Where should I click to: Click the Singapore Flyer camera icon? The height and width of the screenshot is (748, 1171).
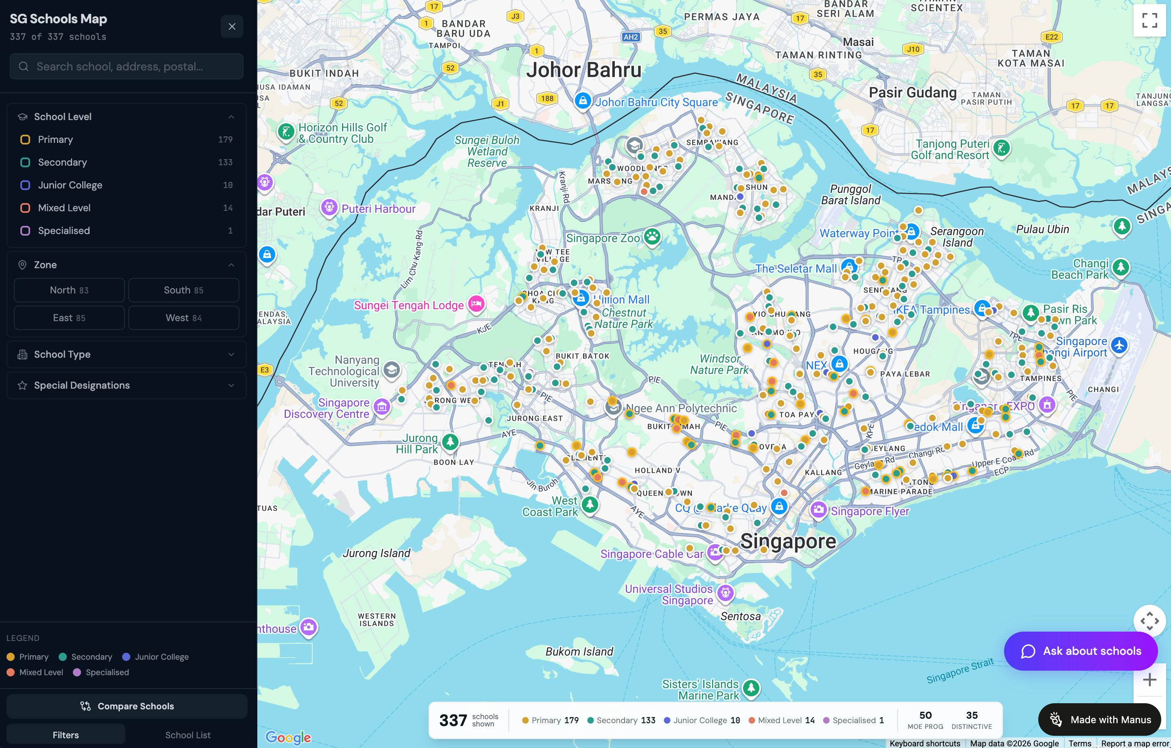[818, 510]
